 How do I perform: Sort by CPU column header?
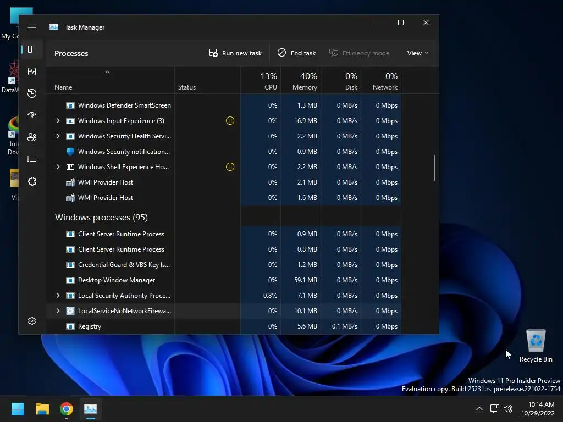(x=261, y=80)
